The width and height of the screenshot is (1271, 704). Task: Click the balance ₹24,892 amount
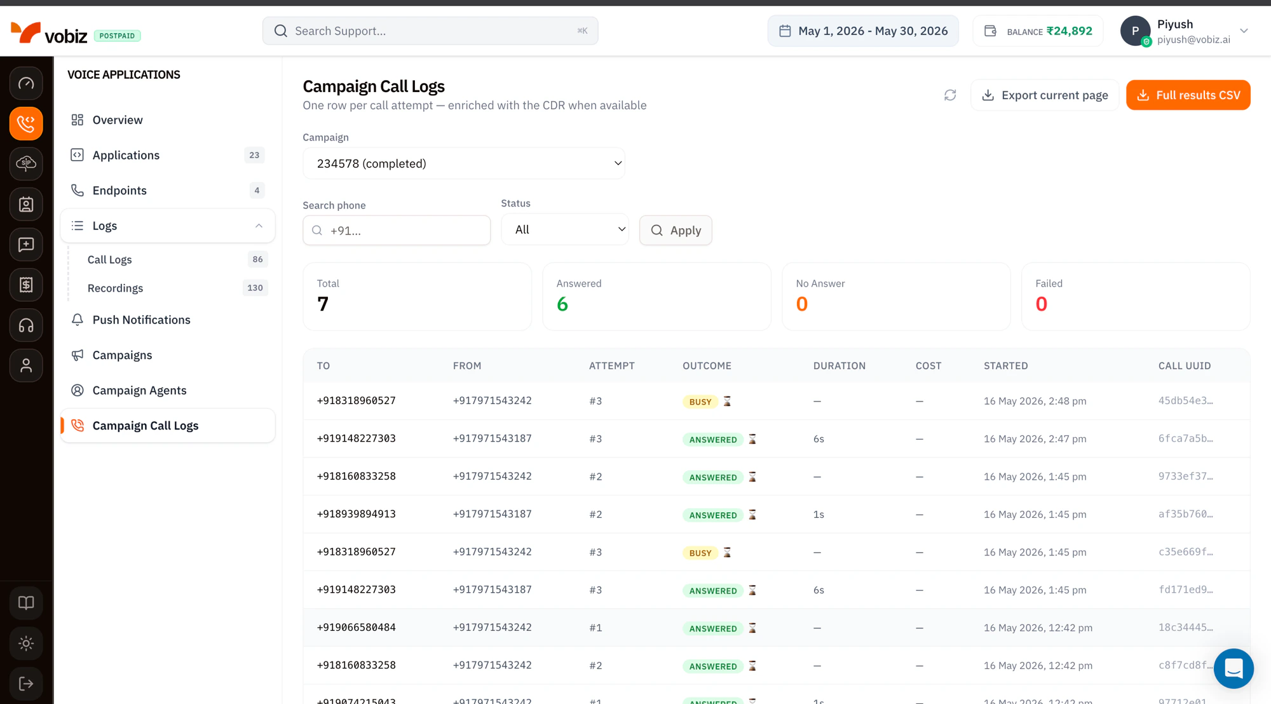[1070, 31]
